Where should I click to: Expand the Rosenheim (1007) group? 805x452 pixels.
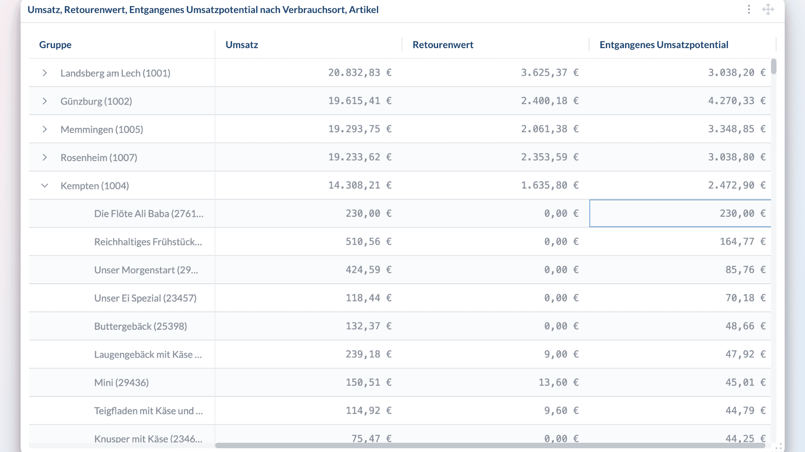tap(45, 157)
